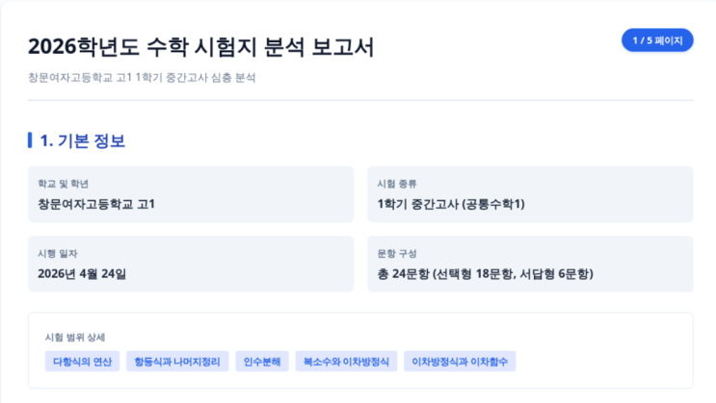Click the "인수분해" topic tag

[x=261, y=362]
